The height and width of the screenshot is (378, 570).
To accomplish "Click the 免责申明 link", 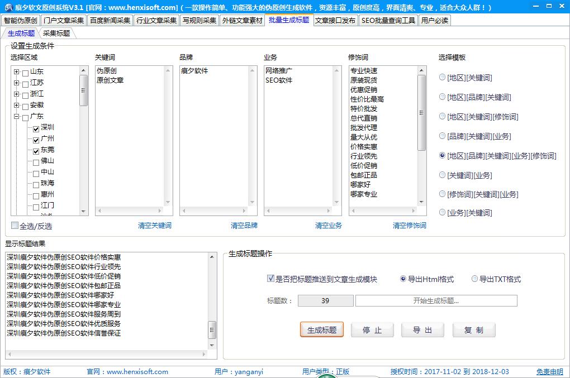I will click(550, 371).
